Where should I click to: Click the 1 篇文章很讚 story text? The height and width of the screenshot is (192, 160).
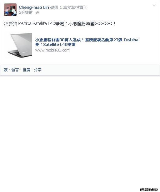(x=73, y=7)
